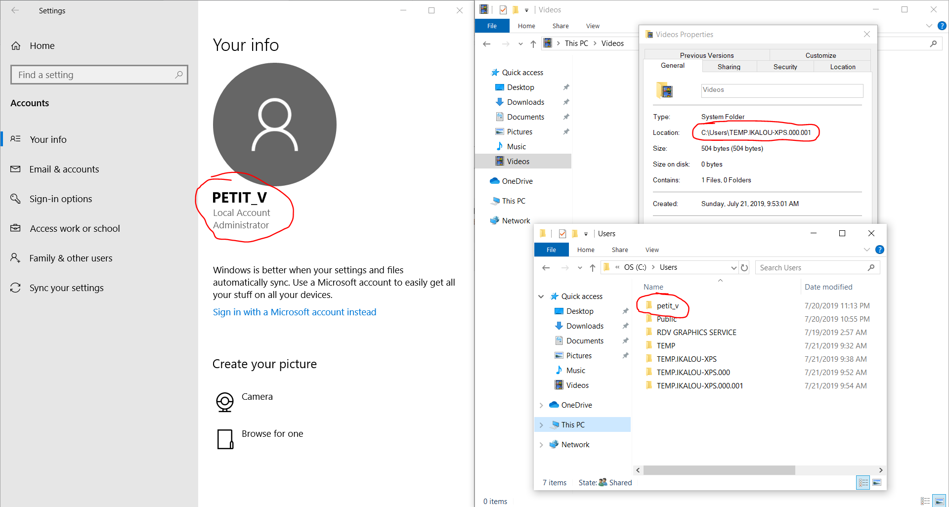The width and height of the screenshot is (949, 507).
Task: Open Network in the Users window sidebar
Action: click(x=575, y=444)
